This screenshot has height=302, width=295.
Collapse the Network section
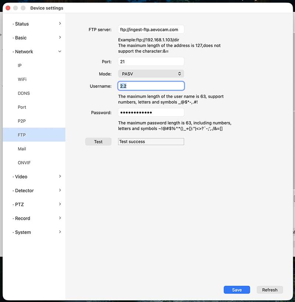[x=60, y=52]
